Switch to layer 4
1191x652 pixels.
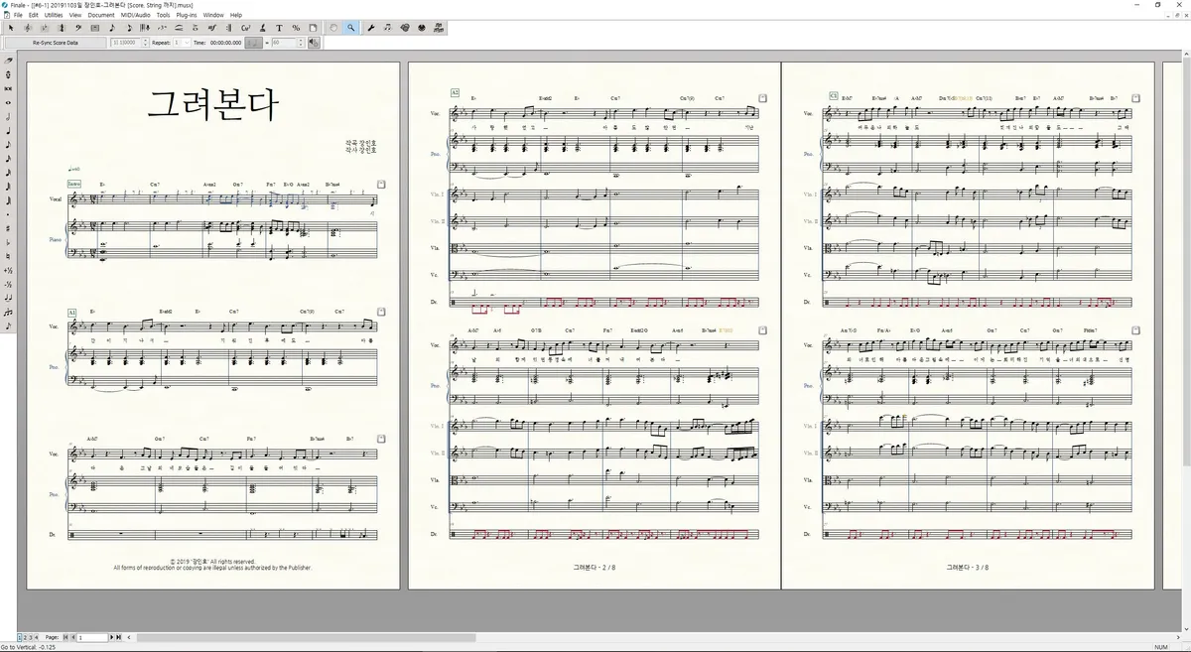(x=36, y=637)
